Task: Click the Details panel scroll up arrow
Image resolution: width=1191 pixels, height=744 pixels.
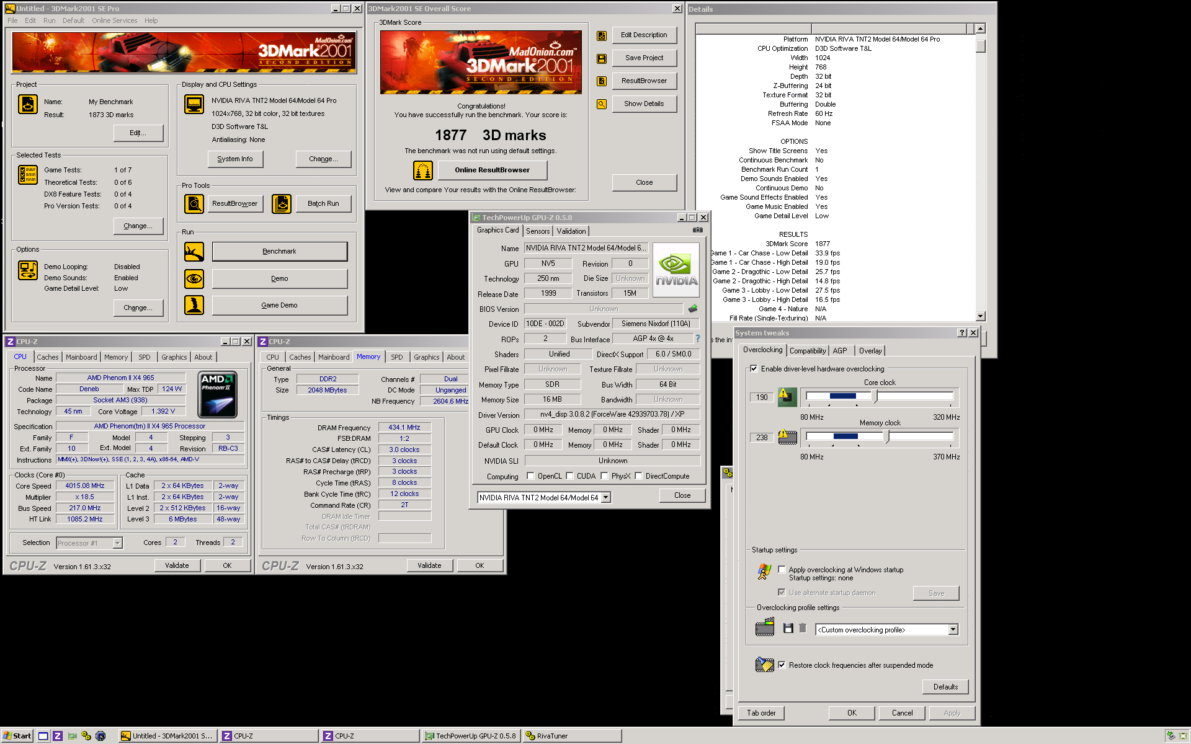Action: click(x=980, y=29)
